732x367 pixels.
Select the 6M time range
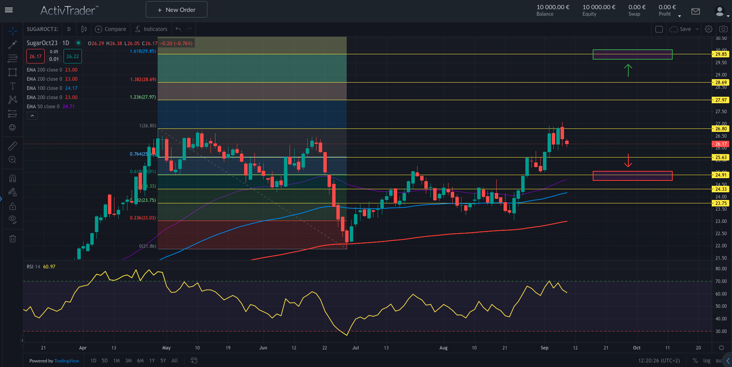(x=140, y=361)
